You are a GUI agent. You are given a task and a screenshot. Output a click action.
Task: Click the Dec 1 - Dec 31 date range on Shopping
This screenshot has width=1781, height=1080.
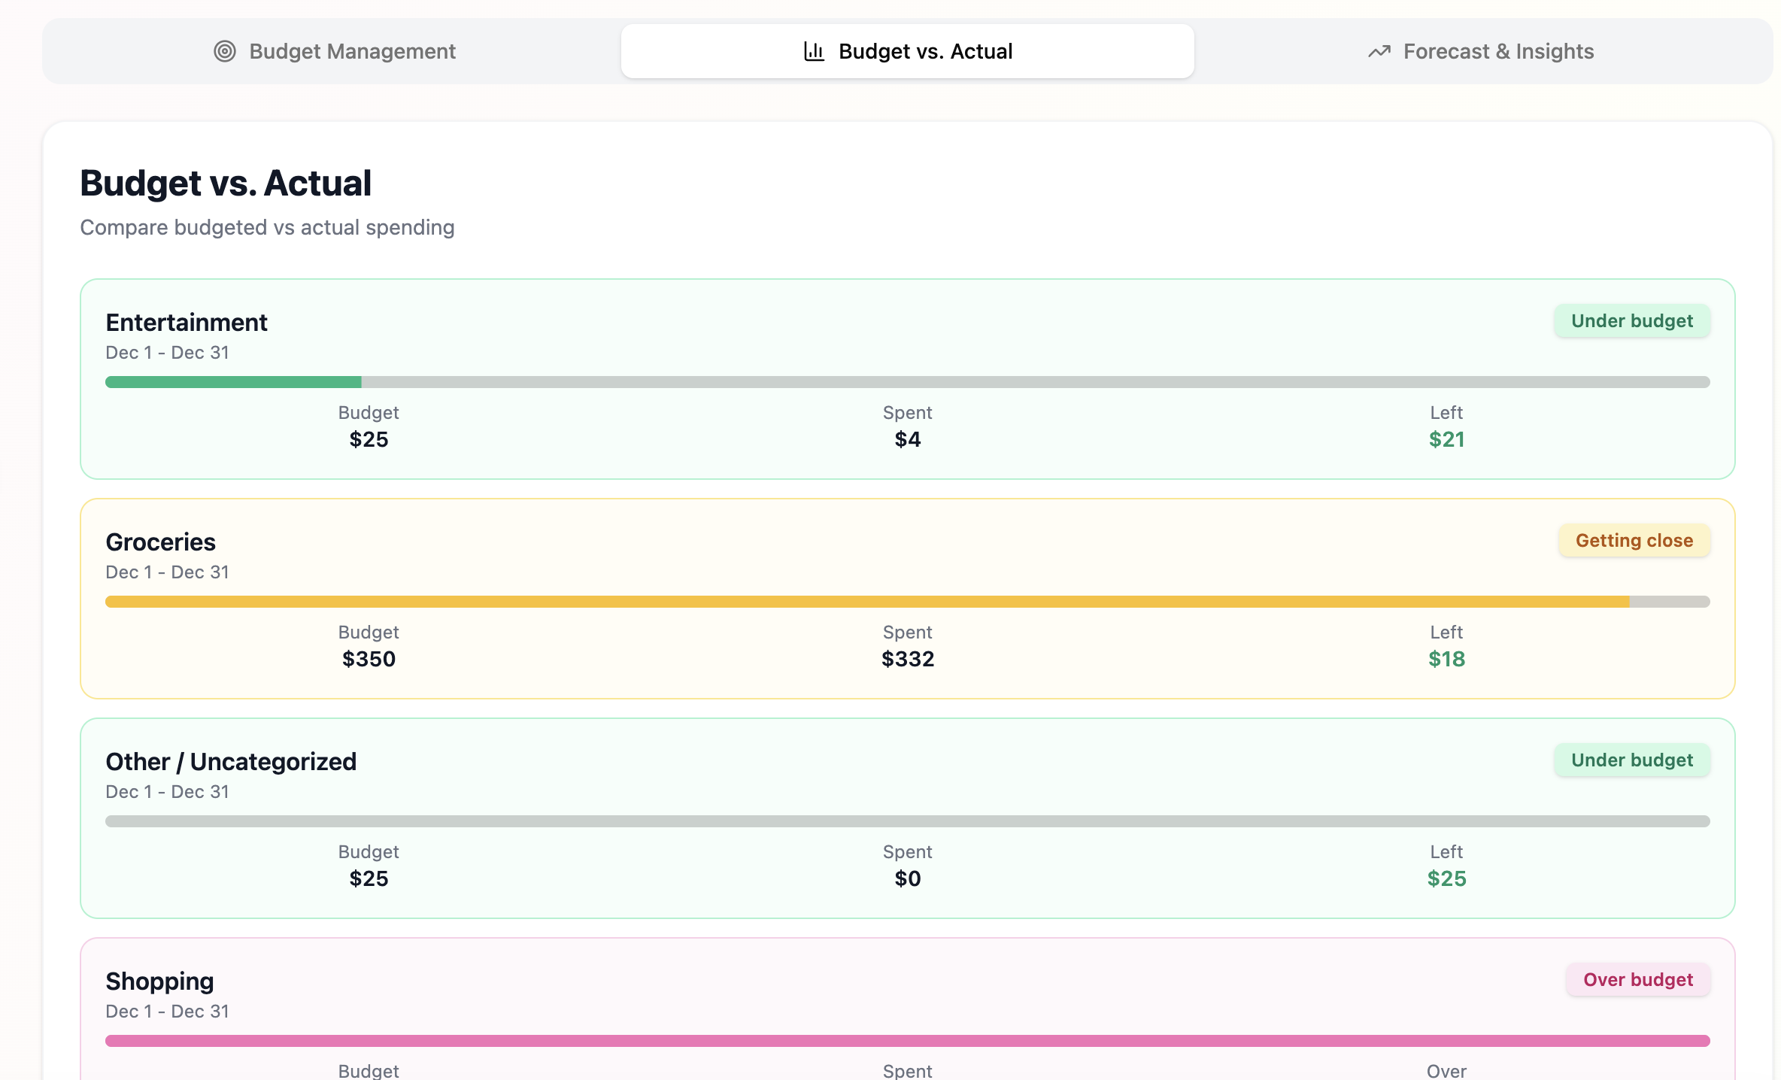(x=167, y=1011)
